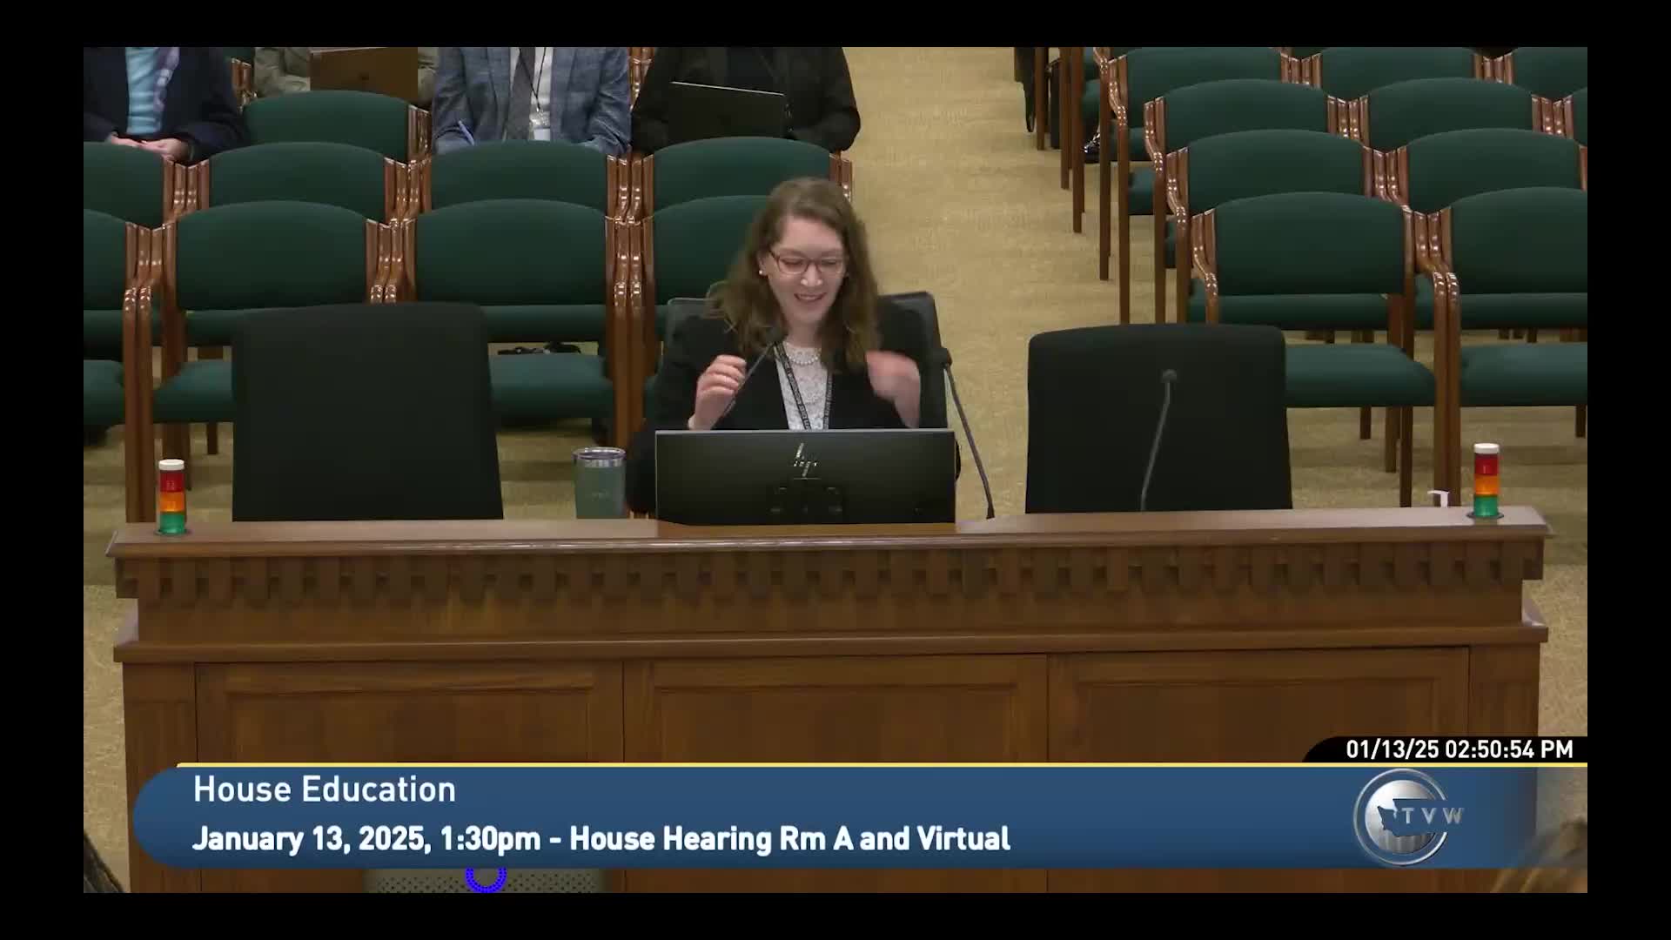Click the hearing date and room line
The height and width of the screenshot is (940, 1671).
coord(602,839)
